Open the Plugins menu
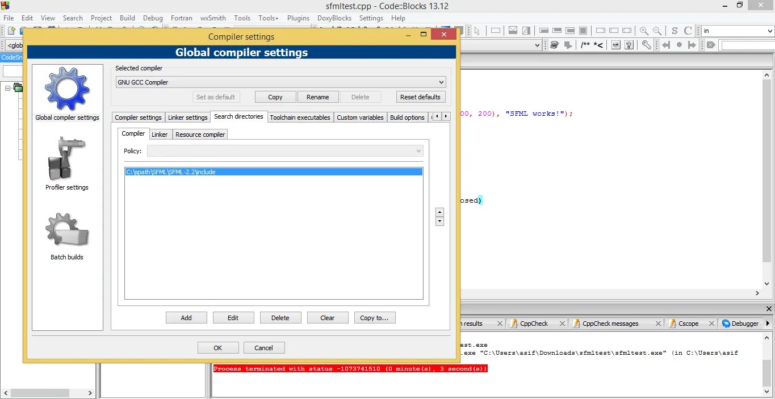The height and width of the screenshot is (399, 775). coord(298,18)
